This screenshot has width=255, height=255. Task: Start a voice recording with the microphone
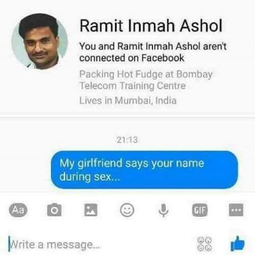click(164, 210)
